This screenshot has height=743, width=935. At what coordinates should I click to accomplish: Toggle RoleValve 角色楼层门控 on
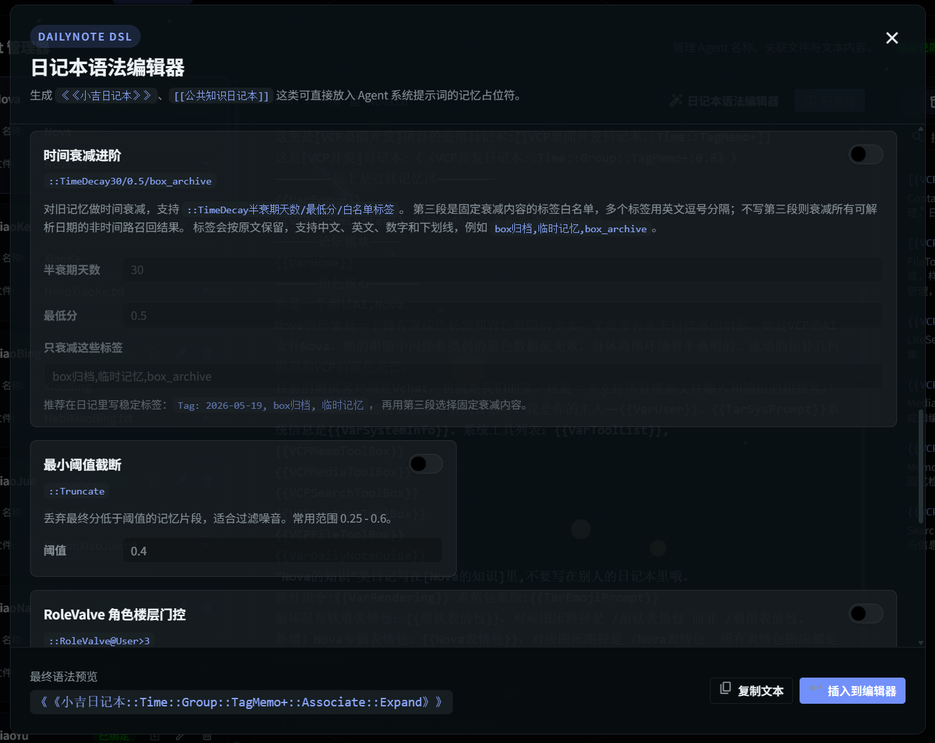[866, 613]
